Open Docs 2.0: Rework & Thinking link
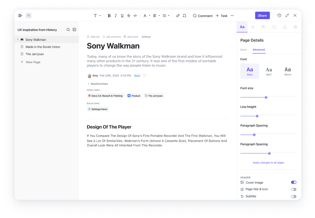This screenshot has width=315, height=218. (106, 96)
